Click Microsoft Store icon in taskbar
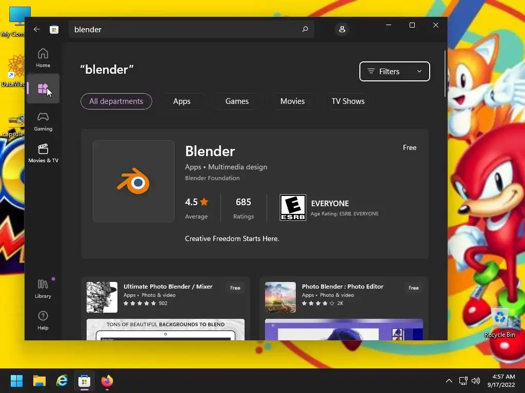The image size is (525, 393). pyautogui.click(x=85, y=381)
